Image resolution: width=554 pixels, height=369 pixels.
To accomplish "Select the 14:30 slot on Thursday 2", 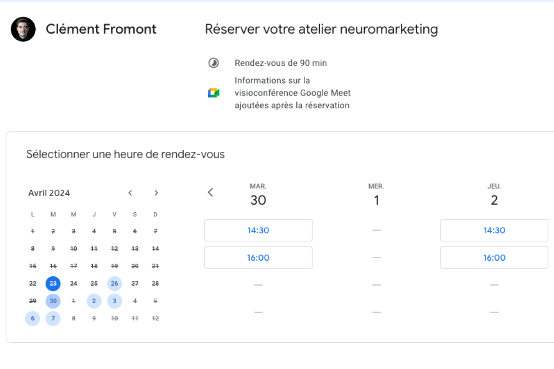I will (494, 230).
